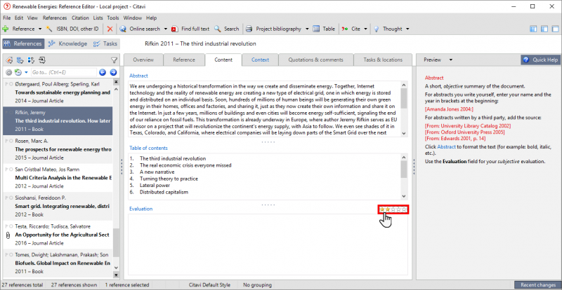Click the Find full text button
562x290 pixels.
click(x=190, y=29)
